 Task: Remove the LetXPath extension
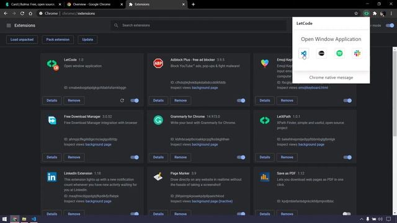(287, 157)
